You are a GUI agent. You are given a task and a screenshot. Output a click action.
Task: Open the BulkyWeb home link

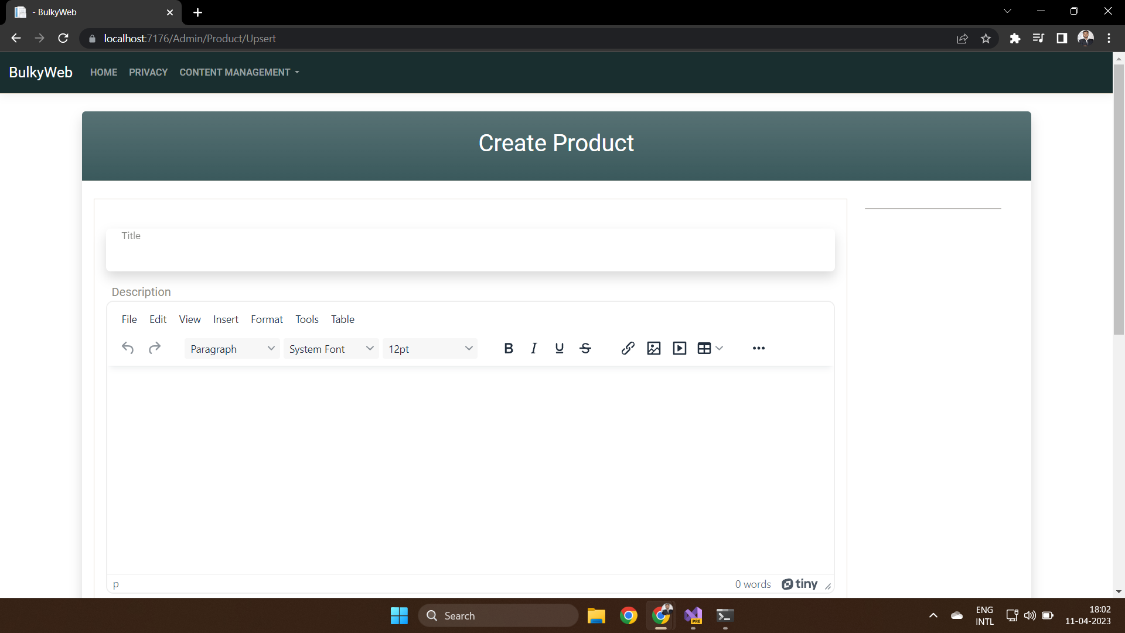[x=40, y=72]
